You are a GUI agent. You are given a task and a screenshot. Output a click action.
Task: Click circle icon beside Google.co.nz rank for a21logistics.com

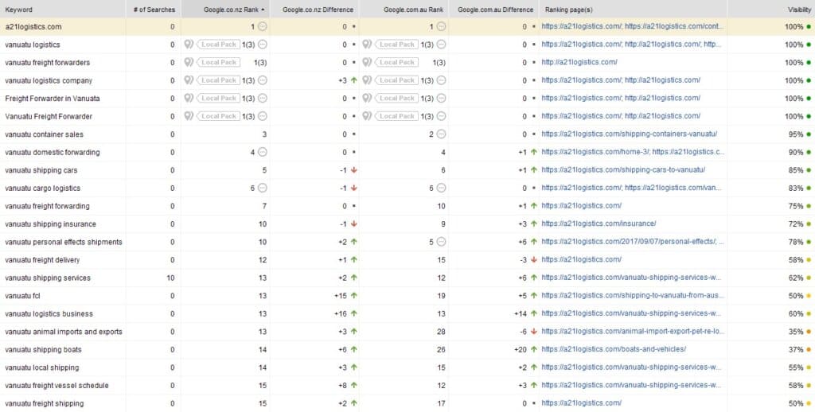point(263,26)
